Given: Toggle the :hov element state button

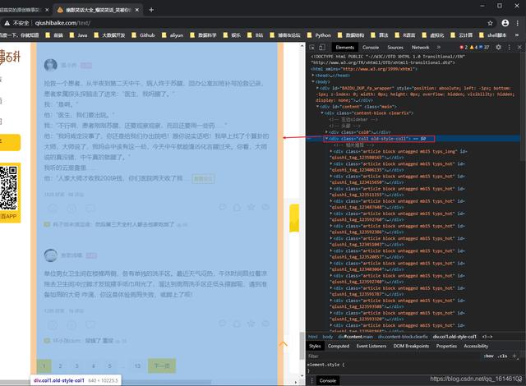Looking at the screenshot, I should pyautogui.click(x=489, y=356).
